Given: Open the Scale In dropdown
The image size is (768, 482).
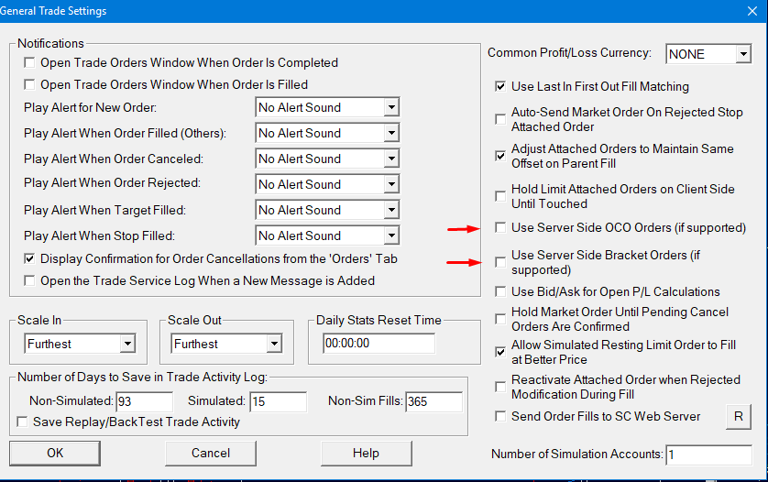Looking at the screenshot, I should (x=126, y=345).
